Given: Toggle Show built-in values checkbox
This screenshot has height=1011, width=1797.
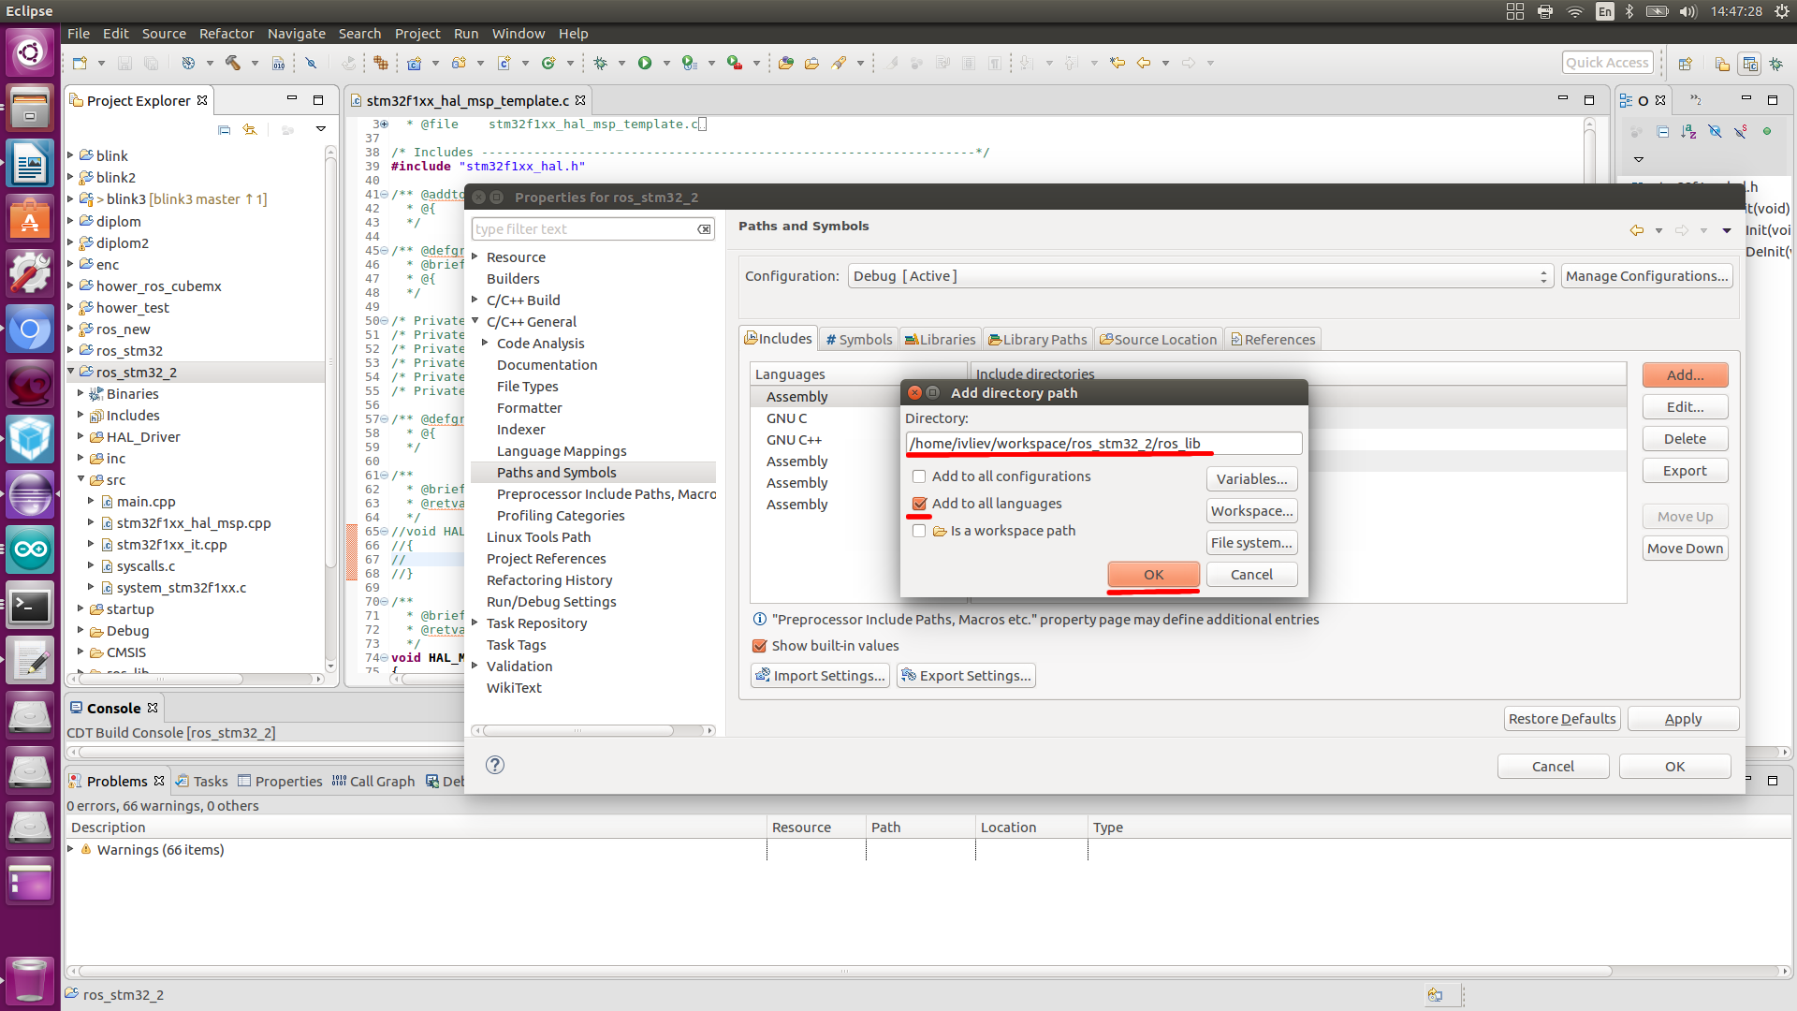Looking at the screenshot, I should coord(760,646).
